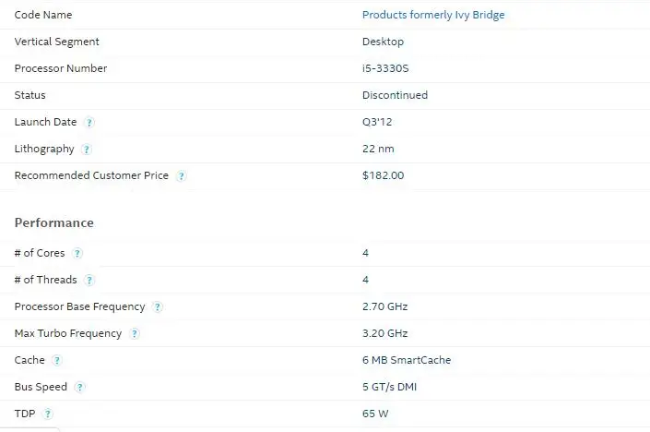The width and height of the screenshot is (650, 432).
Task: Click the TDP help icon
Action: click(x=48, y=414)
